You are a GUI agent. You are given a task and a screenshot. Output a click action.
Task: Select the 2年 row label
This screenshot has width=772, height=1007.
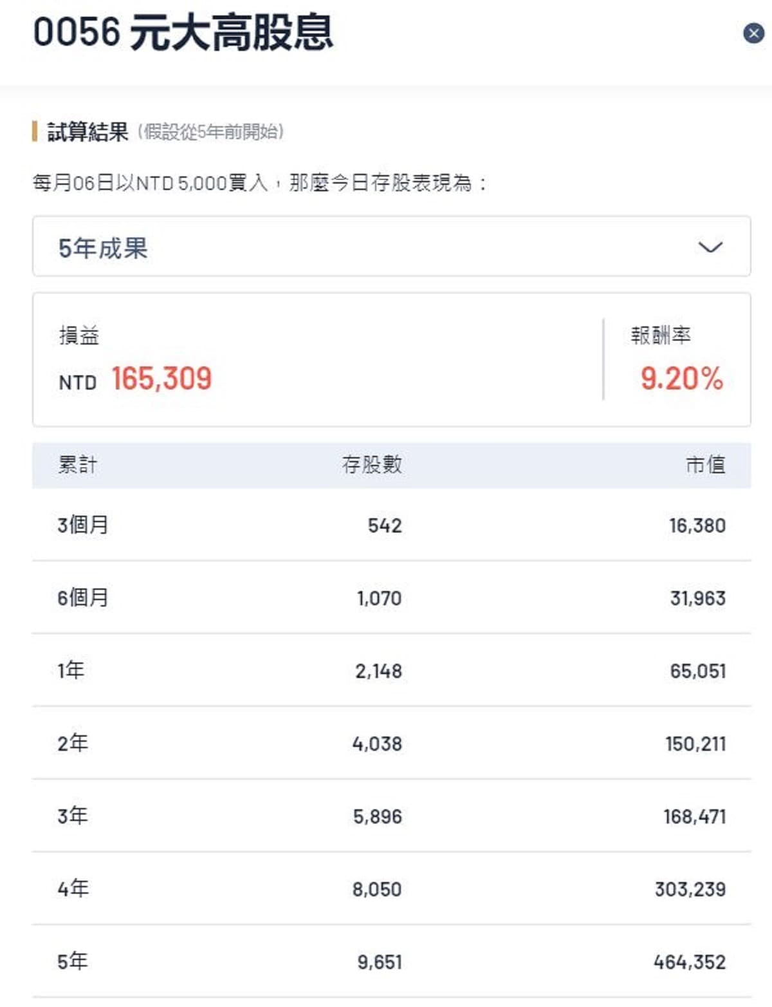73,744
